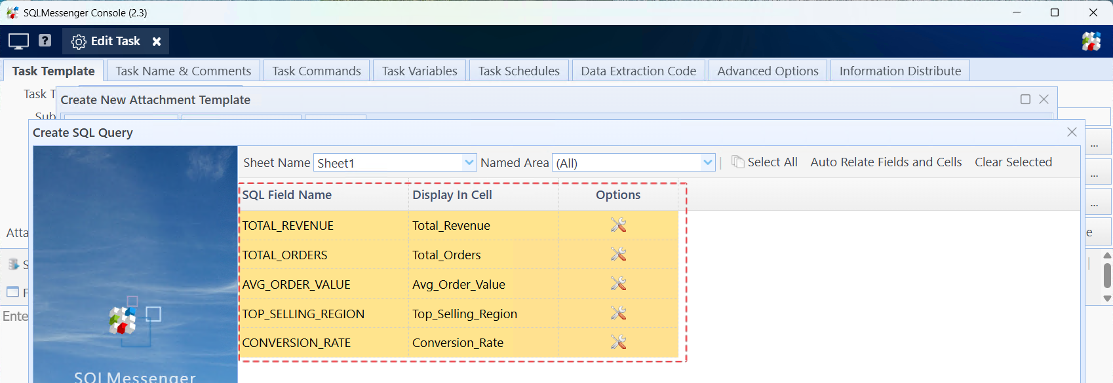The image size is (1113, 383).
Task: Open options for AVG_ORDER_VALUE field
Action: pos(618,283)
